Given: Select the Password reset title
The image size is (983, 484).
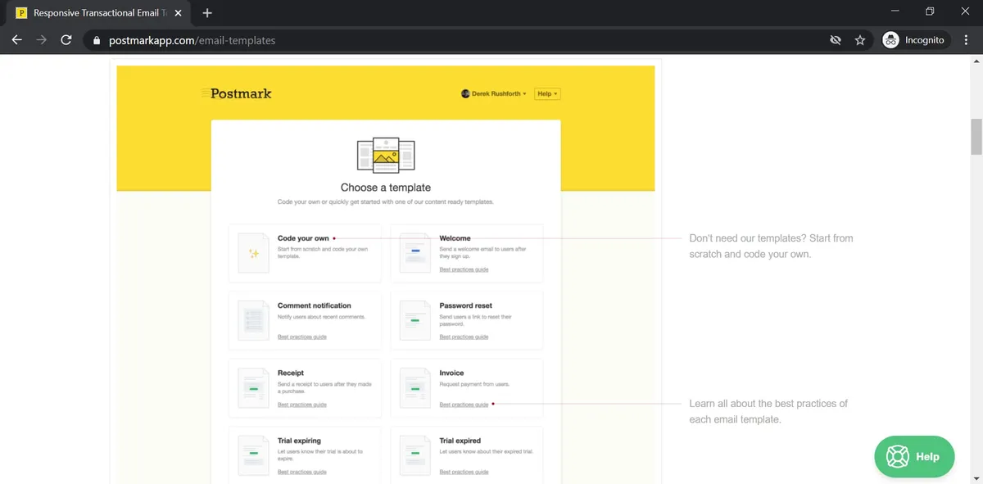Looking at the screenshot, I should click(466, 305).
